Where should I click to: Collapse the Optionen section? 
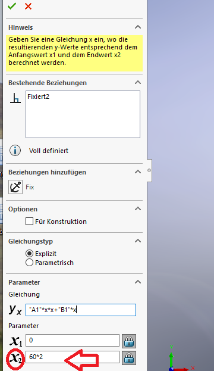[138, 208]
